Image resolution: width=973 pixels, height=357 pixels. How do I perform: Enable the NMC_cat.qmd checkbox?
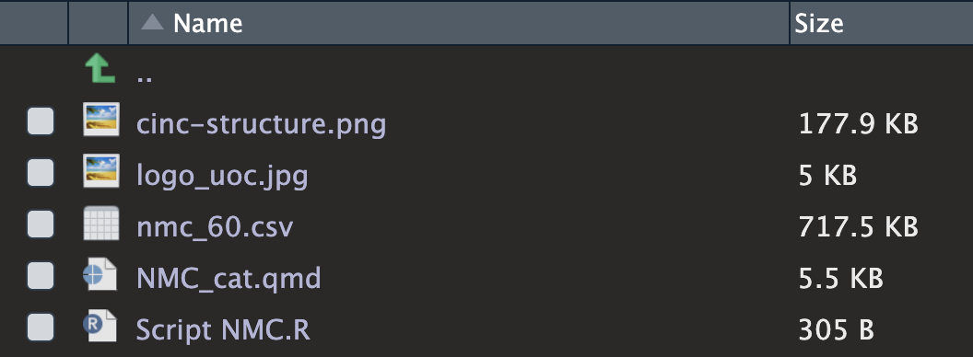41,275
